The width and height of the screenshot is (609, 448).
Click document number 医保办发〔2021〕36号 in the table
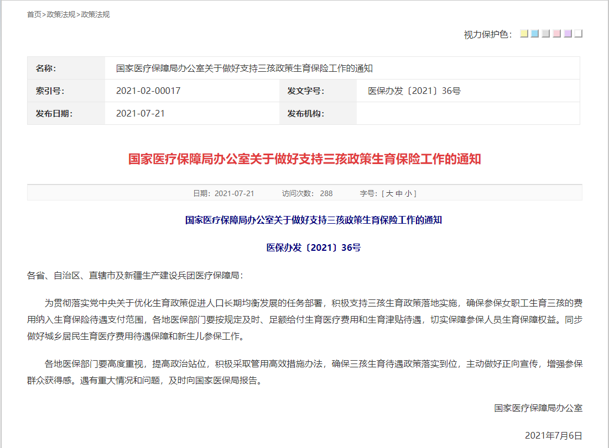point(414,91)
